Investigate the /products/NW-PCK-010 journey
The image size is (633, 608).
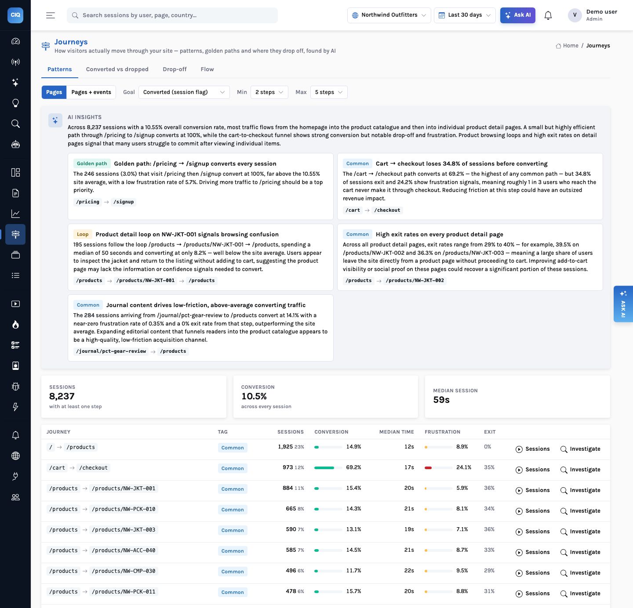(580, 511)
